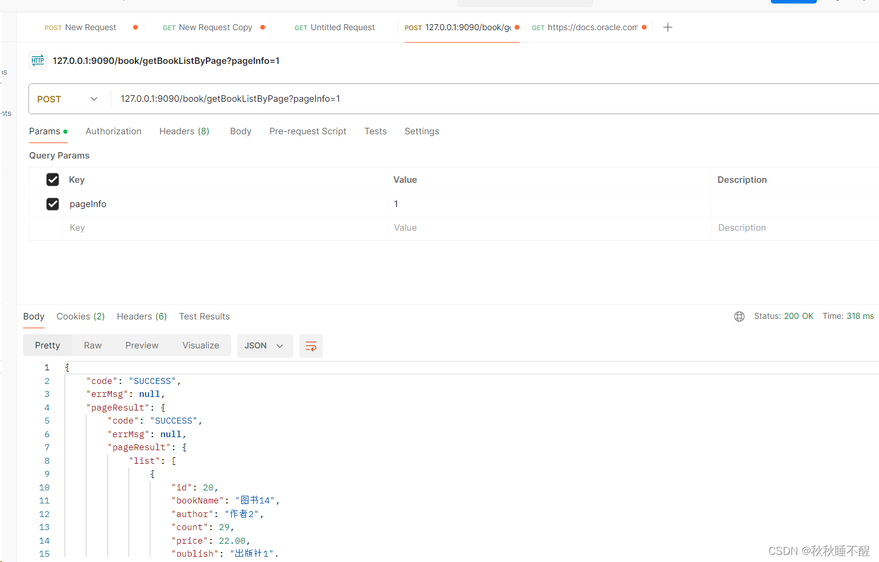Open the JSON response format dropdown
The height and width of the screenshot is (562, 879).
point(265,345)
